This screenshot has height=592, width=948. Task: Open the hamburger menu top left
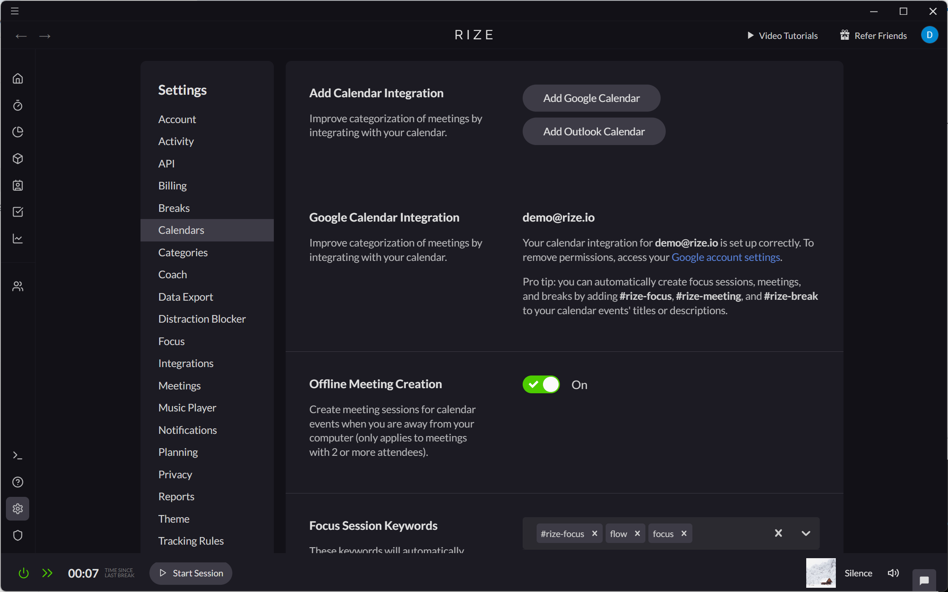[x=14, y=11]
